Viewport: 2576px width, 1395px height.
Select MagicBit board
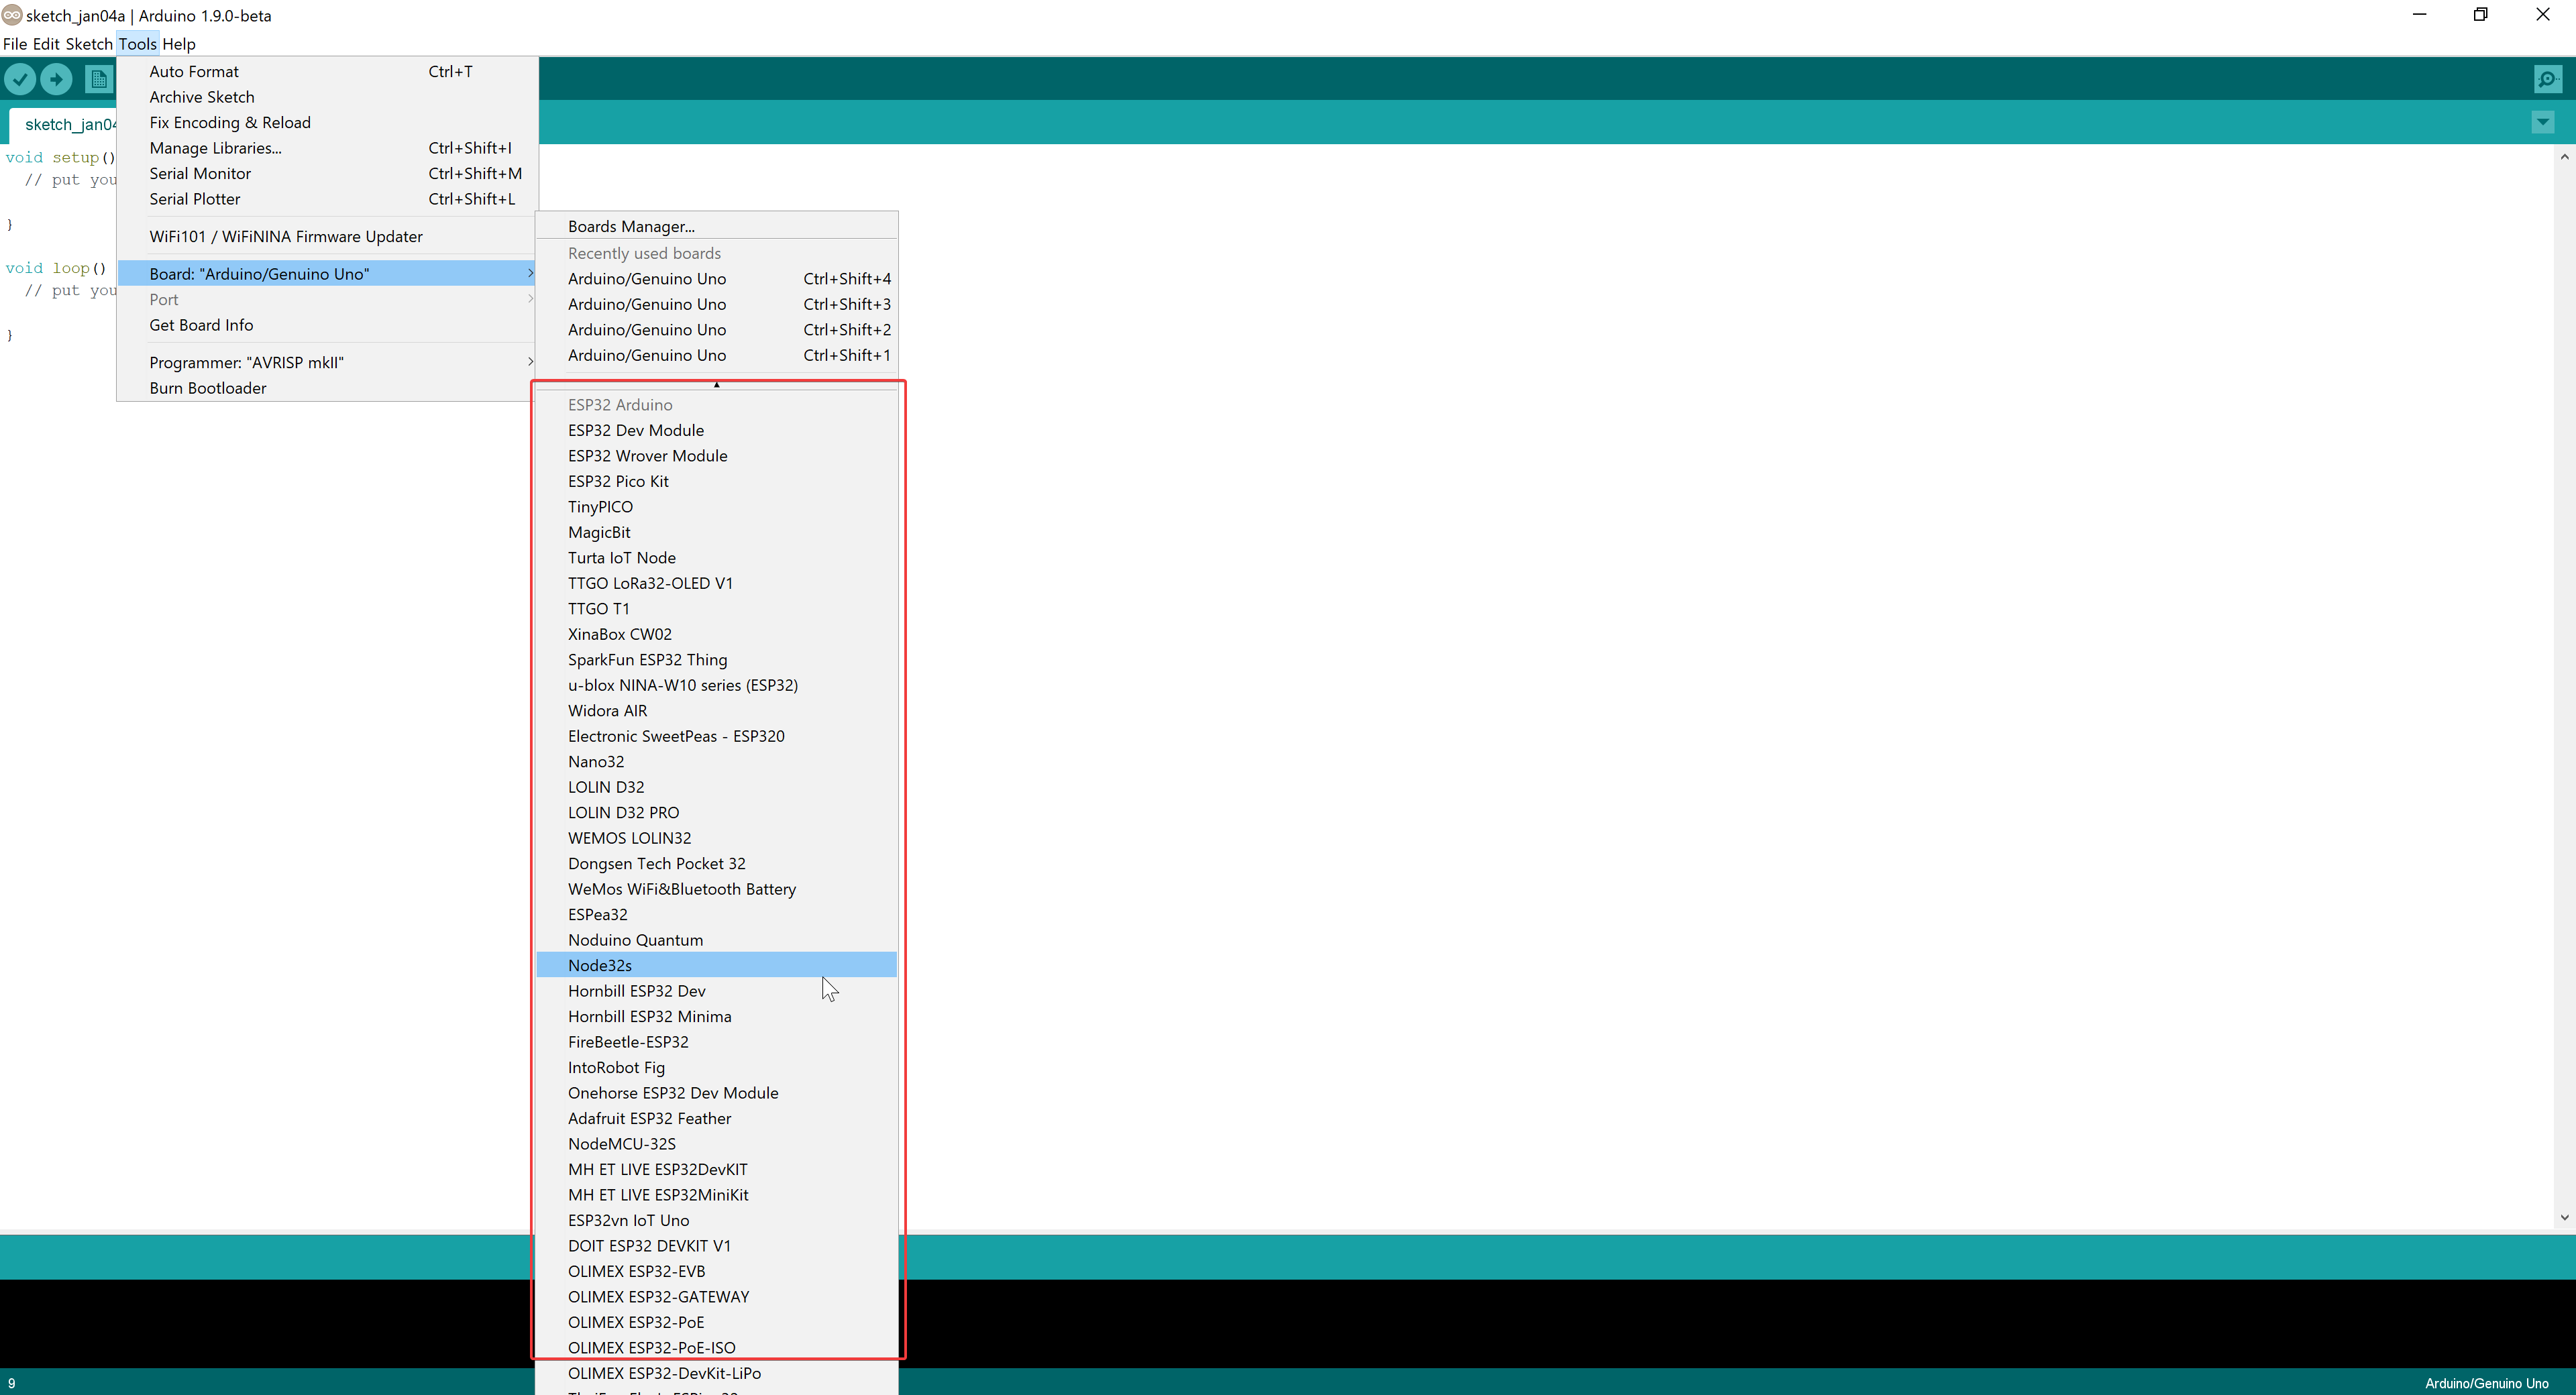pyautogui.click(x=716, y=532)
